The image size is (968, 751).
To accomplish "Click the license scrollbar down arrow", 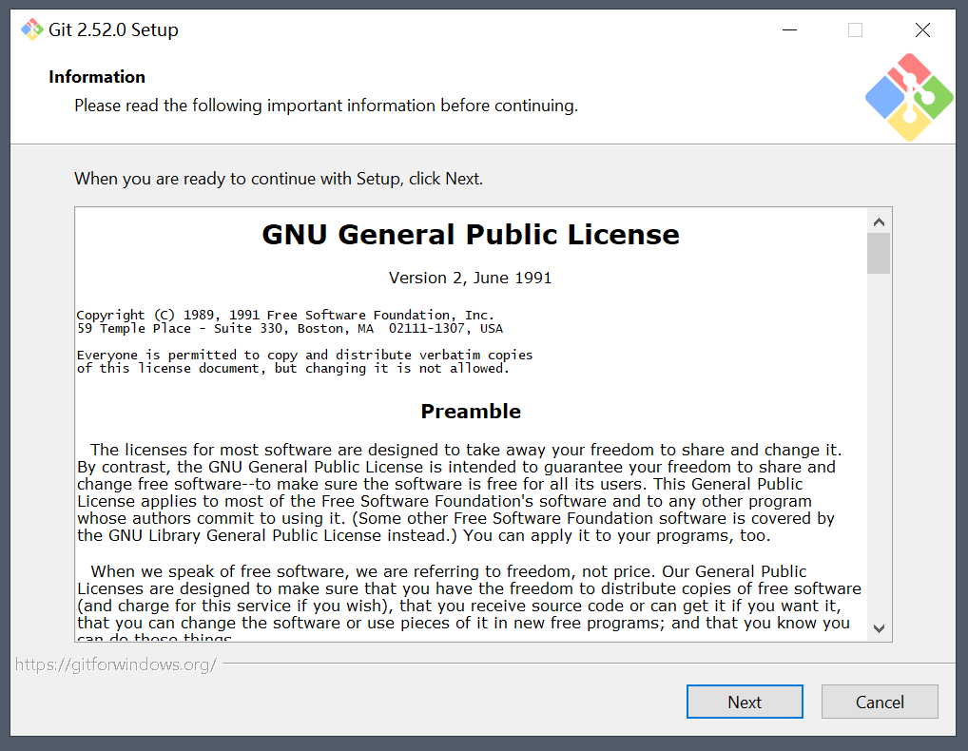I will pos(879,628).
